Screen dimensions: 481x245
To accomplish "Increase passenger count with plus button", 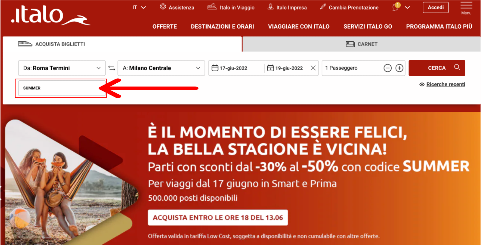I will (399, 68).
